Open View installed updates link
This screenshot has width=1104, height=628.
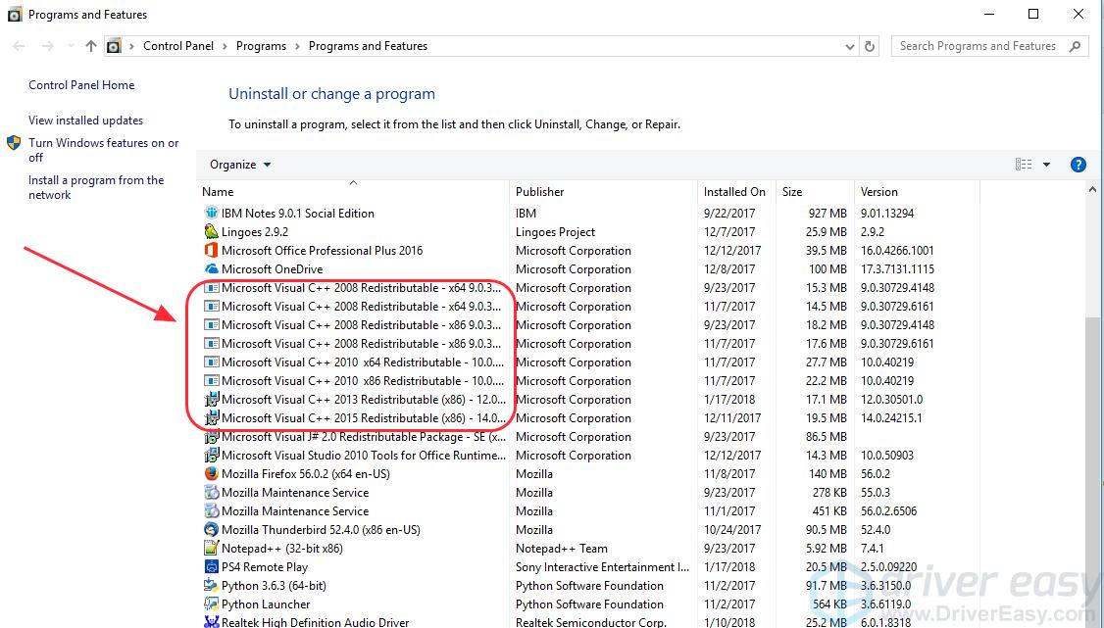(x=85, y=121)
